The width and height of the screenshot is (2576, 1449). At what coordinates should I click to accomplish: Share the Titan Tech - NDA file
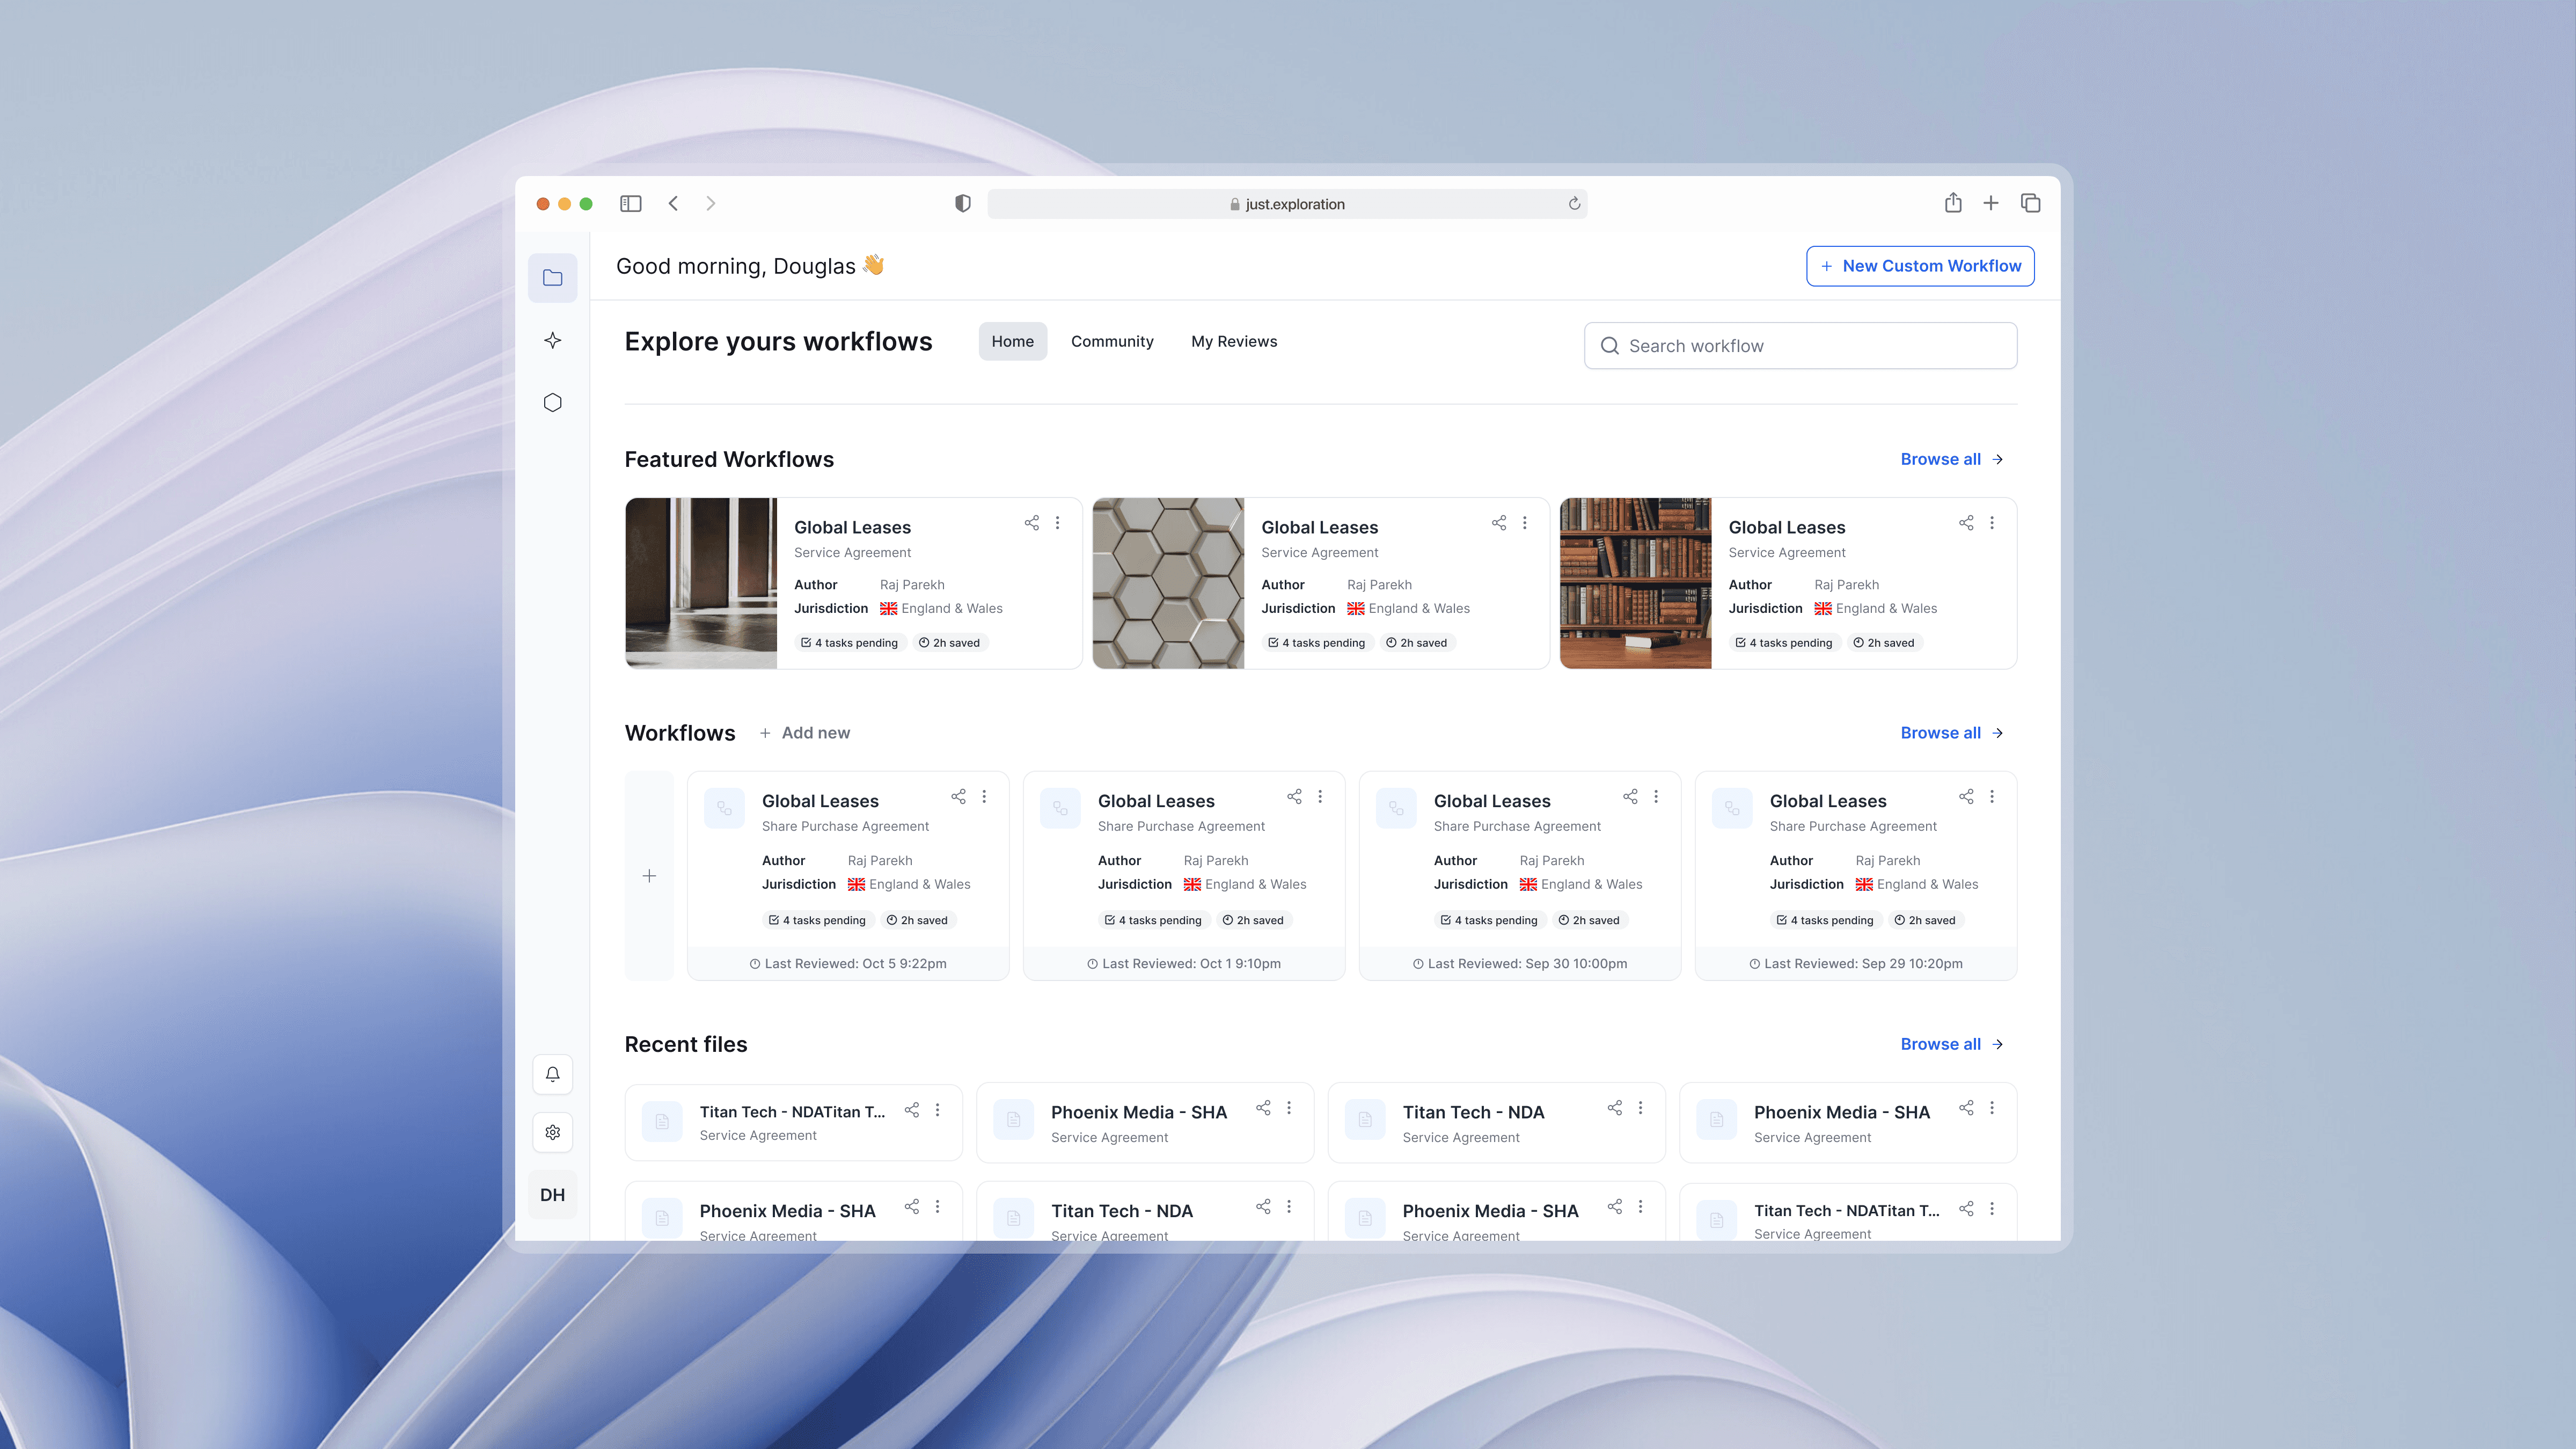pyautogui.click(x=1614, y=1108)
